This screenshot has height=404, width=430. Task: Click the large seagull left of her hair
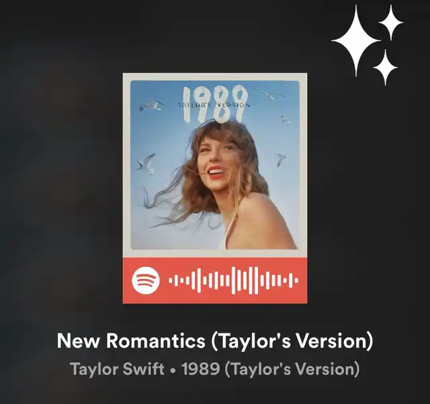[x=146, y=163]
